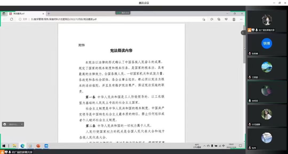Viewport: 288px width, 154px height.
Task: Select 李明泽 participant video tile
Action: click(267, 92)
